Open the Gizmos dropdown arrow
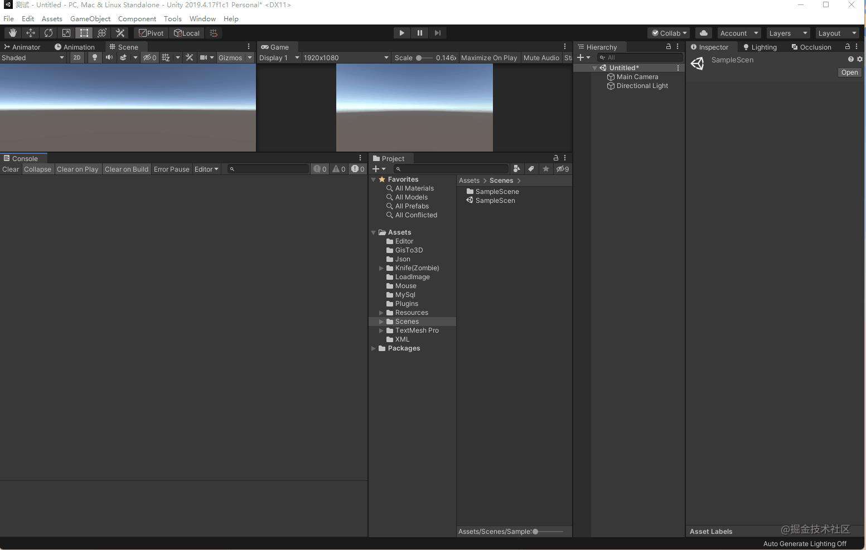Image resolution: width=866 pixels, height=550 pixels. coord(250,57)
